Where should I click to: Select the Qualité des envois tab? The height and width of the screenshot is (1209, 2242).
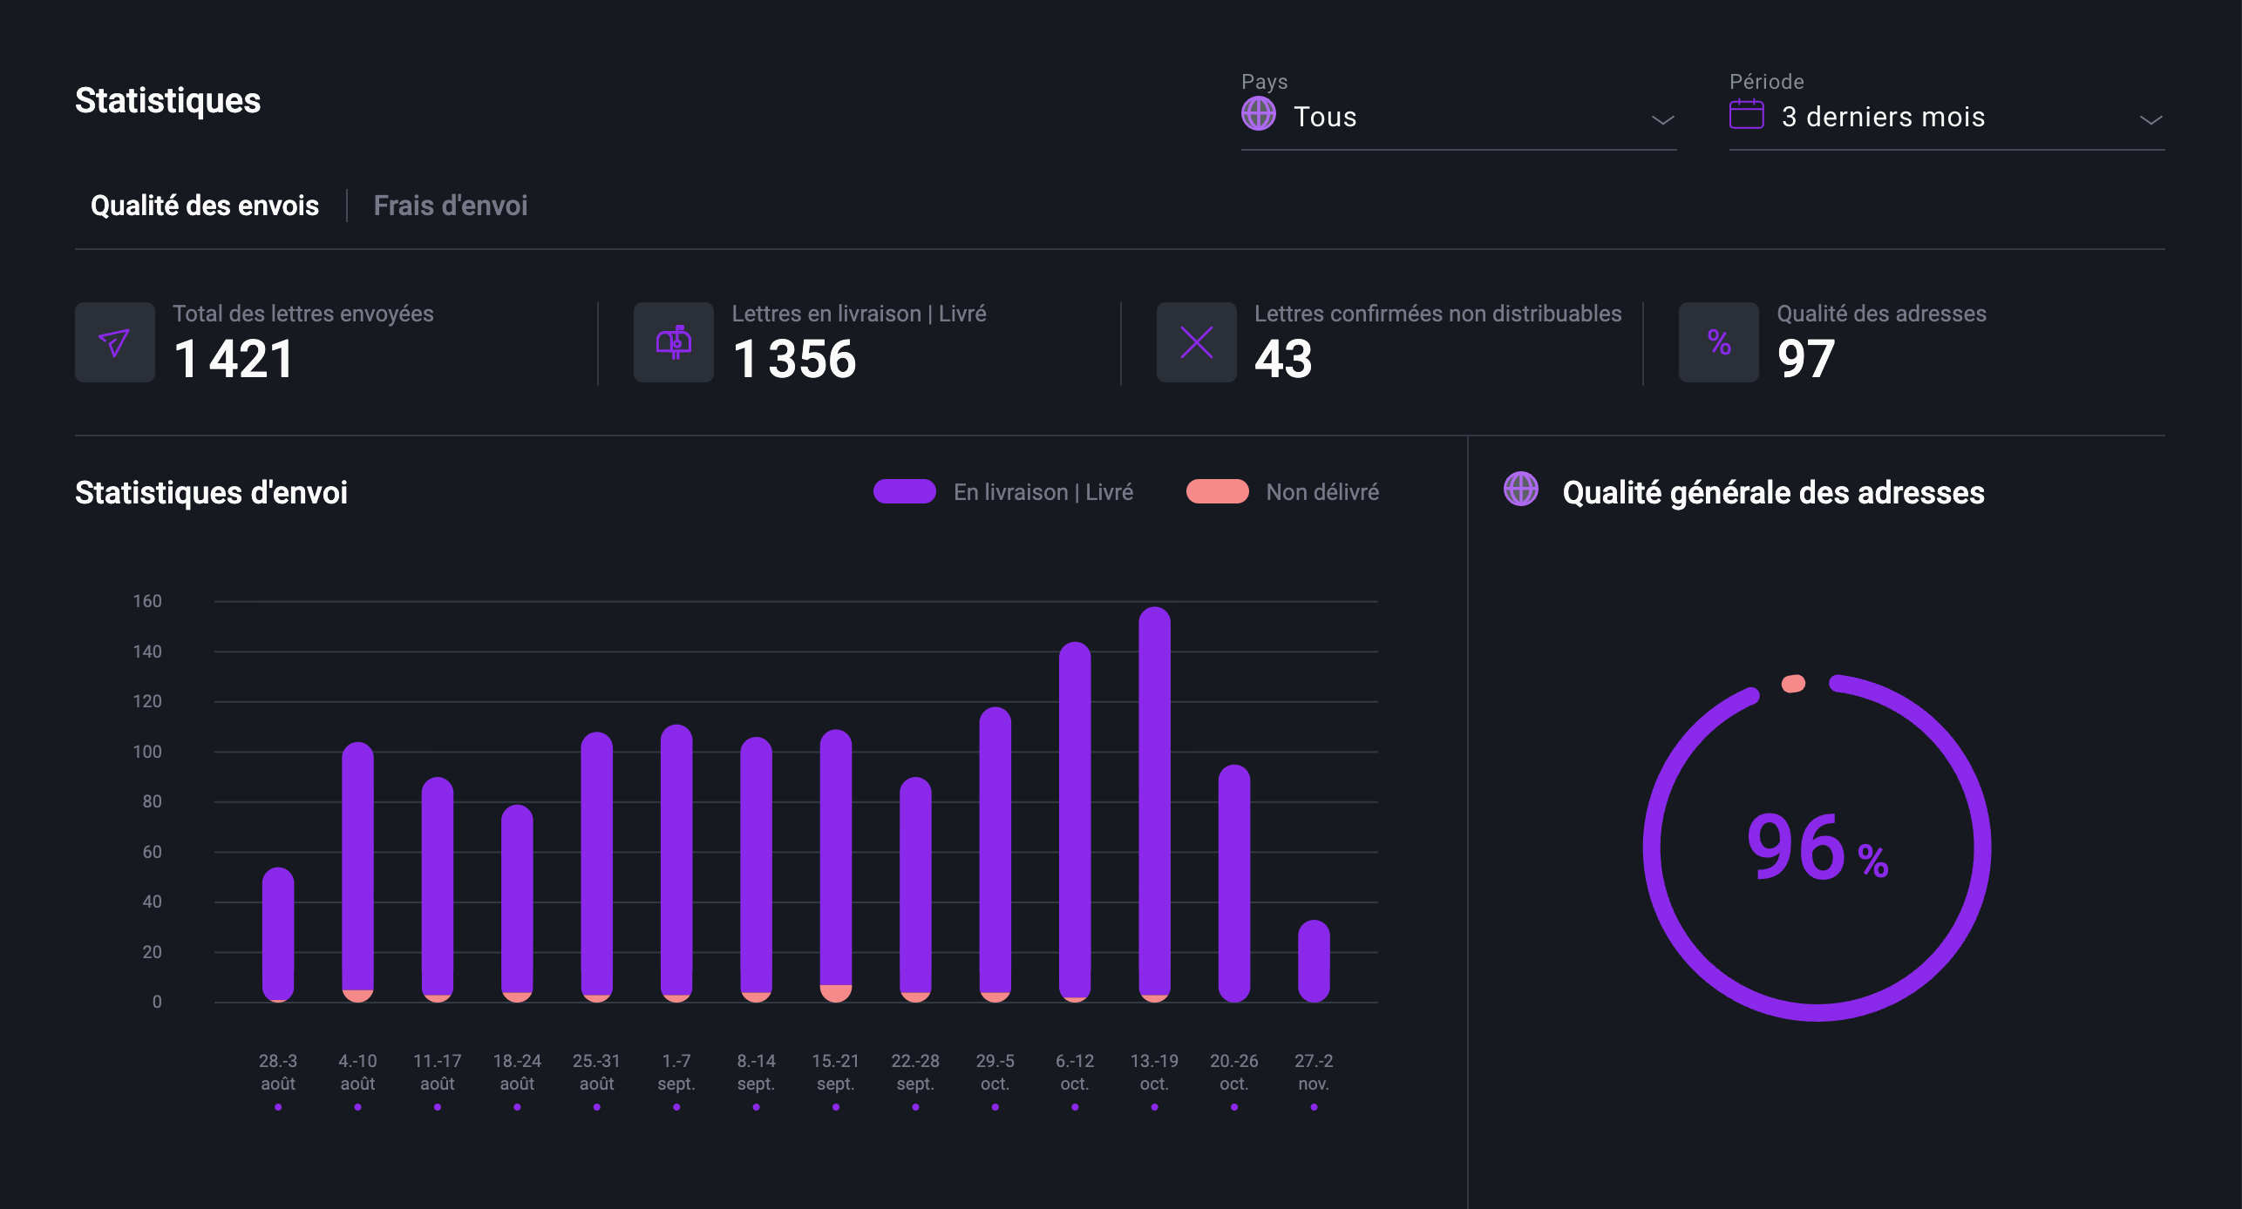[205, 206]
